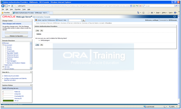
Task: Open the printer icon in command bar
Action: point(152,13)
